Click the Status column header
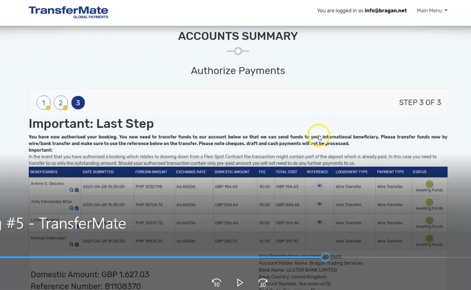 [x=419, y=172]
